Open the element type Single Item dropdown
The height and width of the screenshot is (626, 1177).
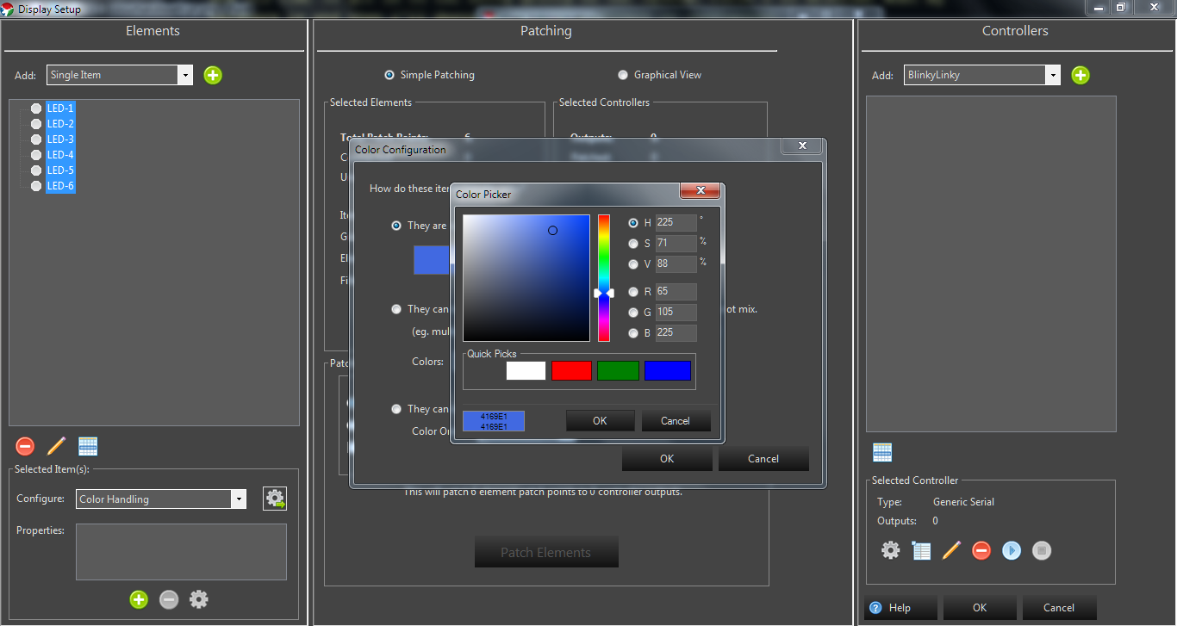185,75
